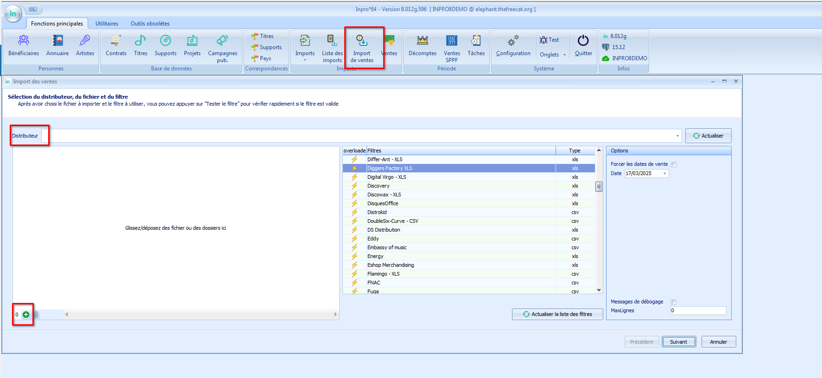Click Actualiser la liste des filtres

(x=557, y=314)
